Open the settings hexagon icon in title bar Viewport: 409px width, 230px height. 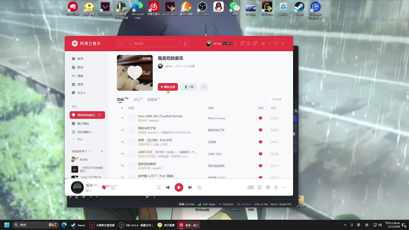(248, 43)
